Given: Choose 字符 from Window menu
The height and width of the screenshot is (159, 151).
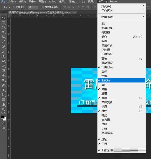Looking at the screenshot, I should [x=121, y=128].
